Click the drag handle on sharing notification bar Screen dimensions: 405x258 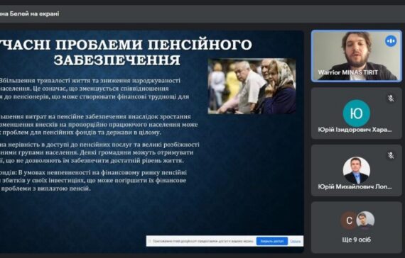tap(149, 241)
